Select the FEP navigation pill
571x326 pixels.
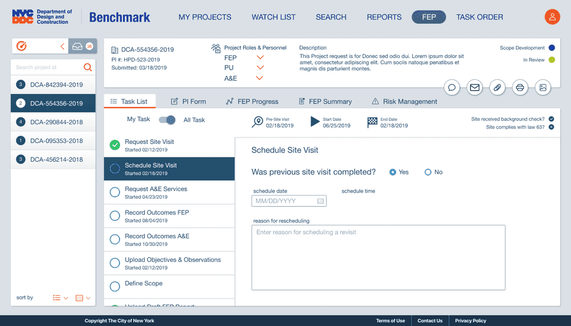(429, 17)
